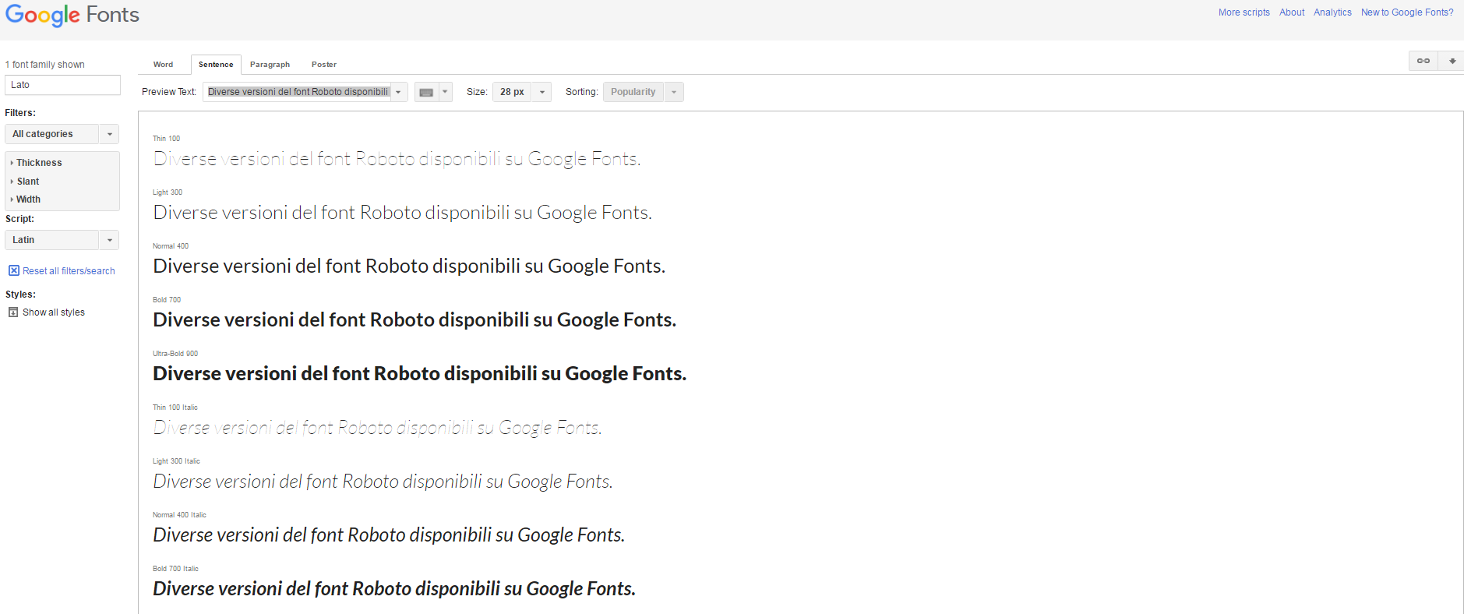Screen dimensions: 1464x614
Task: Select the Sentence tab
Action: tap(216, 65)
